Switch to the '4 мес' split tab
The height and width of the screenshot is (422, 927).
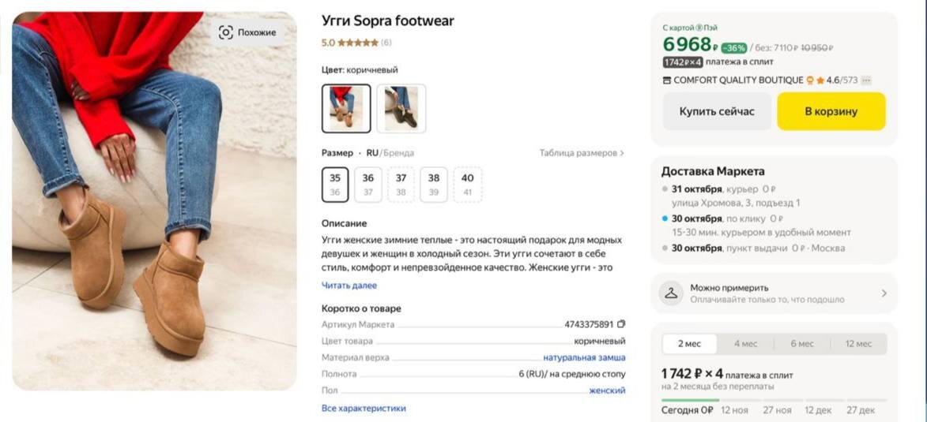tap(745, 344)
